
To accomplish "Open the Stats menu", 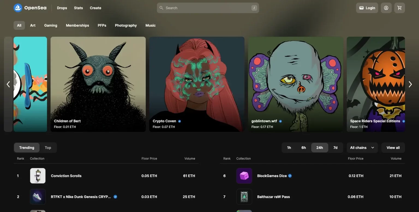I will tap(78, 8).
